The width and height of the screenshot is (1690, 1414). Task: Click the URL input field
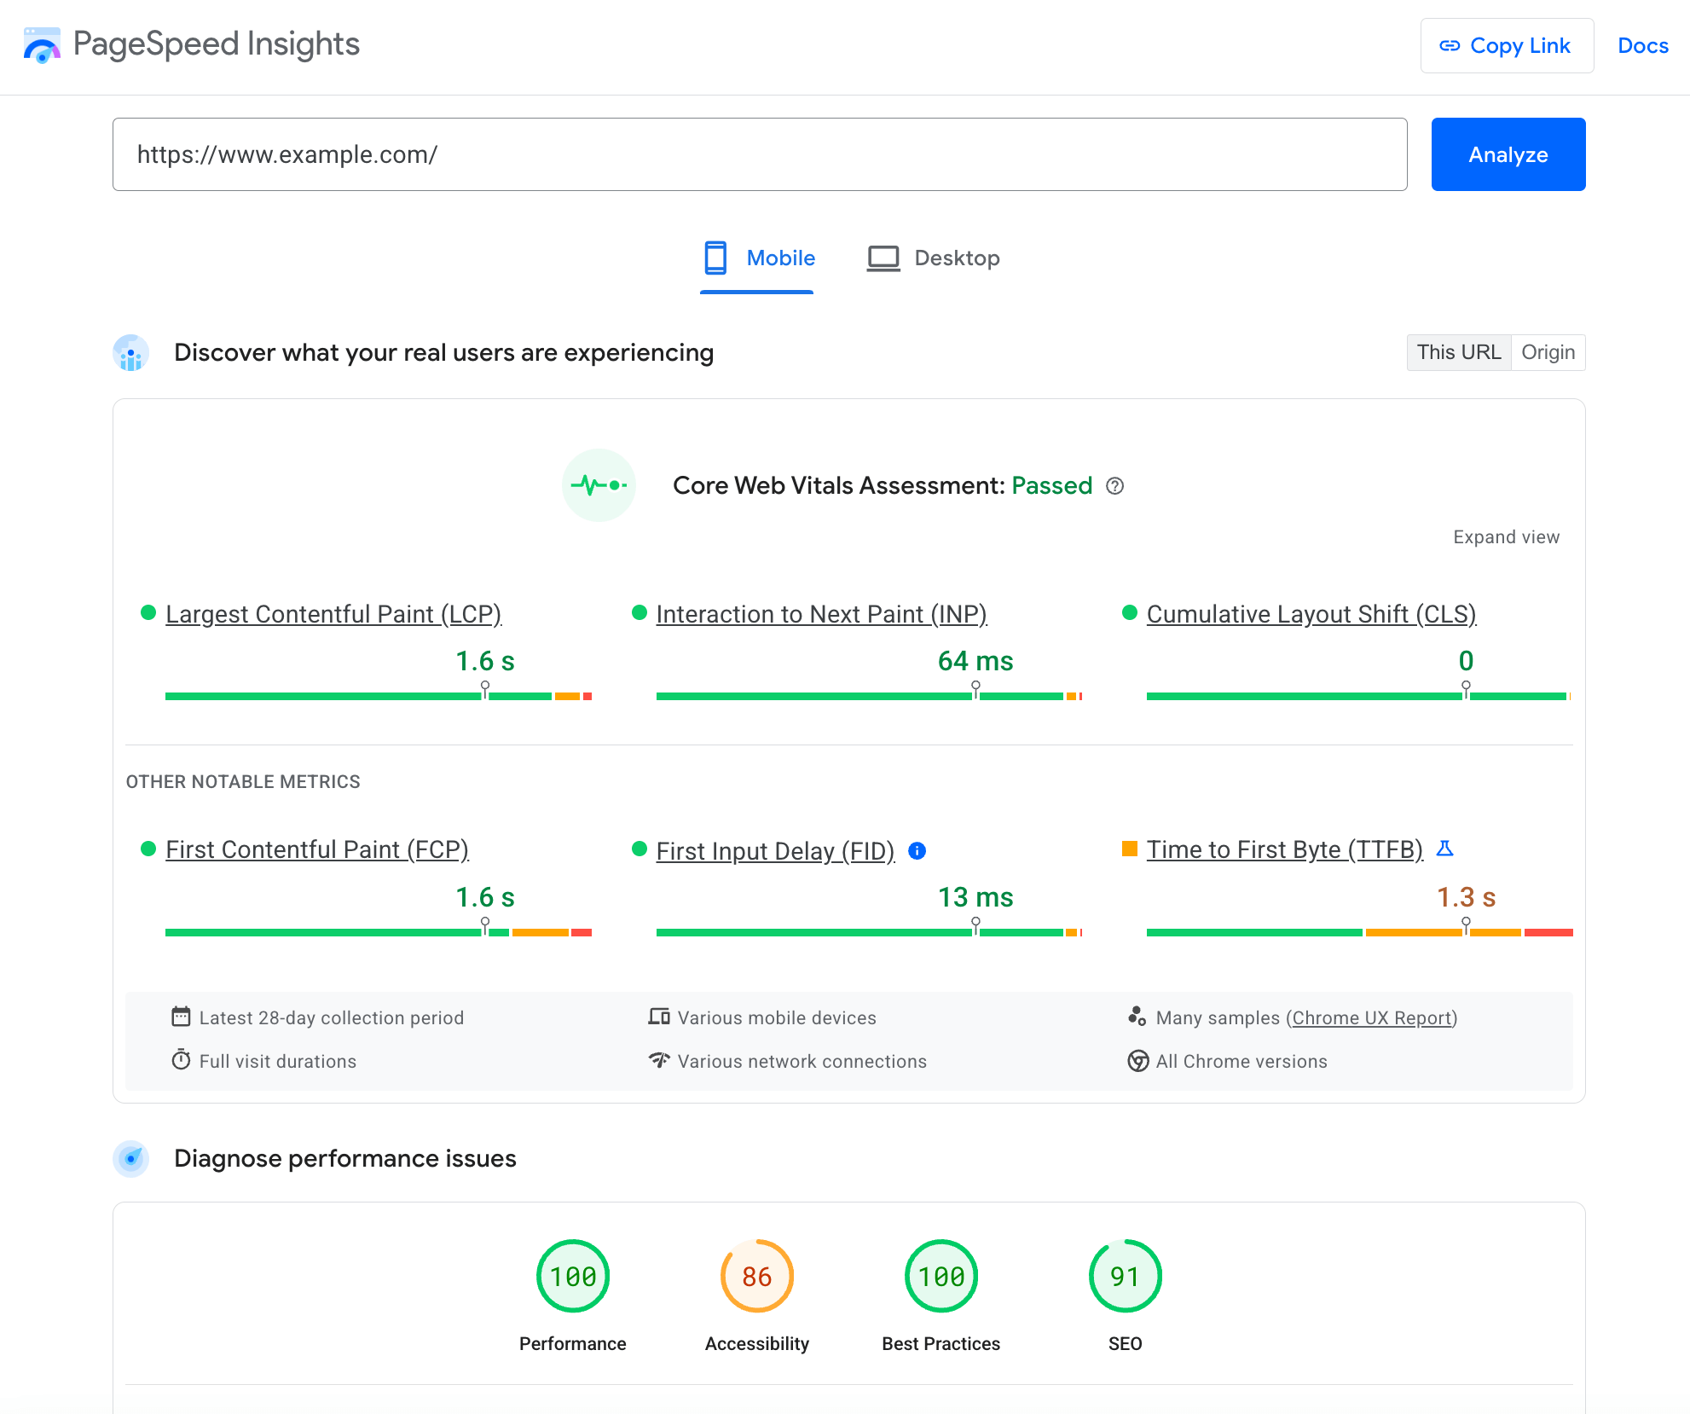pos(760,154)
